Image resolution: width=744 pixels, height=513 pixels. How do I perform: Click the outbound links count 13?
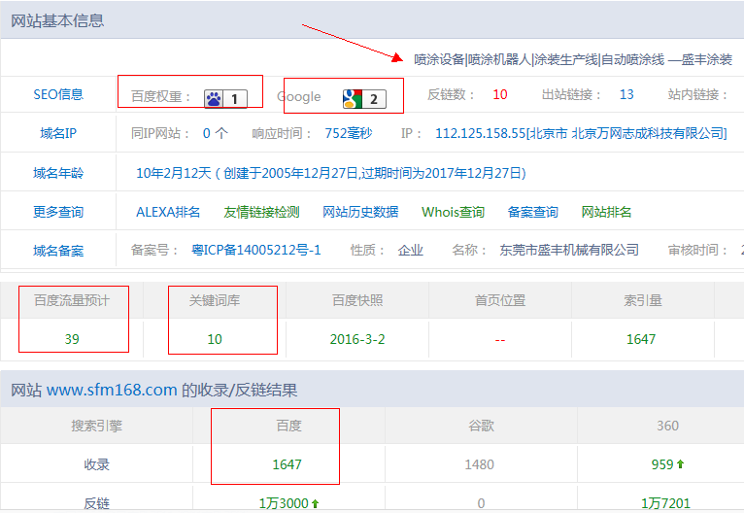pos(626,94)
